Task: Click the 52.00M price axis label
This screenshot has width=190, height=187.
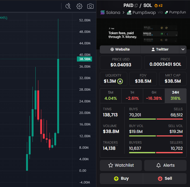Action: pyautogui.click(x=85, y=20)
